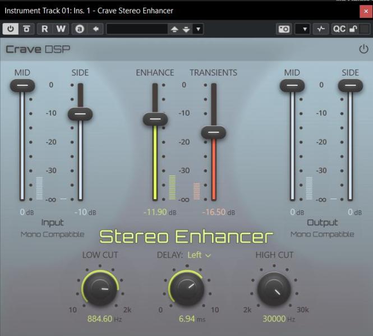Screen dimensions: 373x336
Task: Enable Read automation R button
Action: tap(44, 29)
